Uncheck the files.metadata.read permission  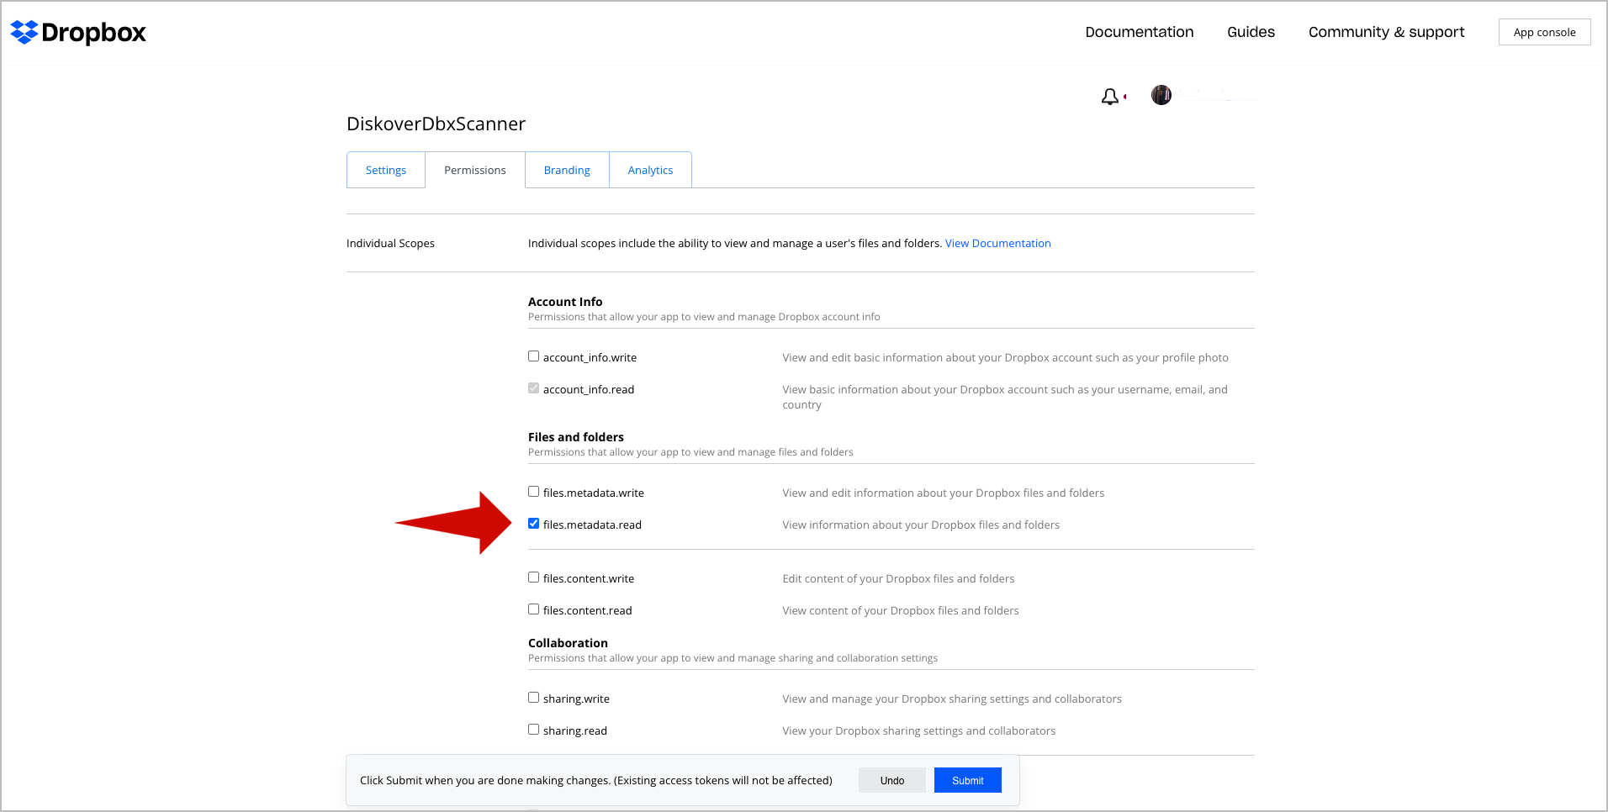pos(533,523)
